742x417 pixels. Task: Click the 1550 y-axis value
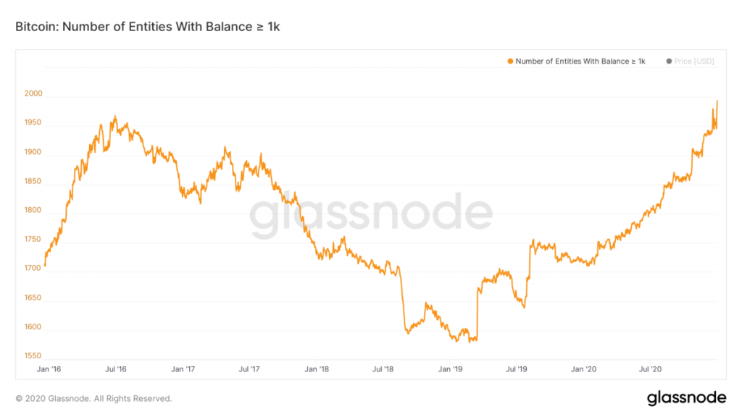(x=34, y=356)
